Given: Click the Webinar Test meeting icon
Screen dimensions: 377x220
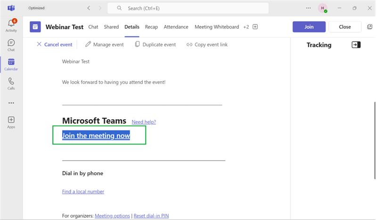Looking at the screenshot, I should pos(35,27).
